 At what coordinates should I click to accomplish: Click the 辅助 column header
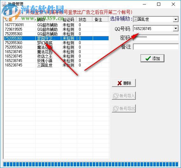[x=48, y=19]
